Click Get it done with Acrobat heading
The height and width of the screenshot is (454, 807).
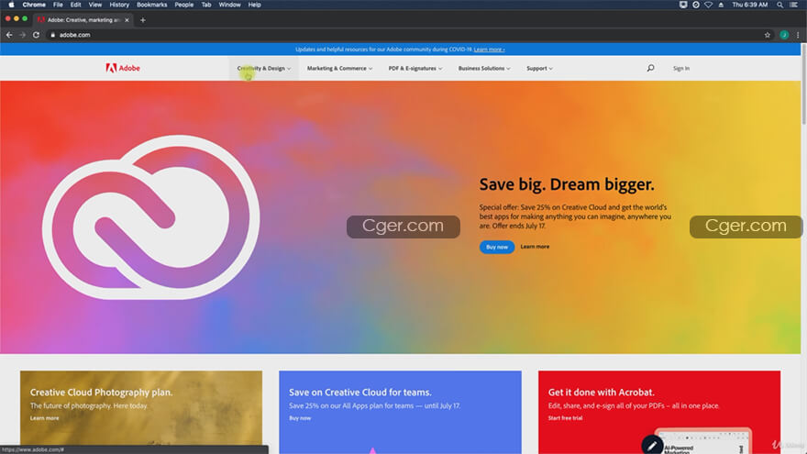[x=602, y=393]
